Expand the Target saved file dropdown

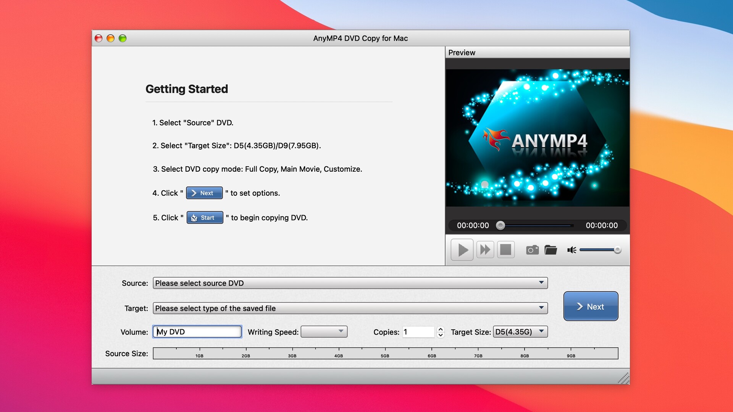[541, 307]
